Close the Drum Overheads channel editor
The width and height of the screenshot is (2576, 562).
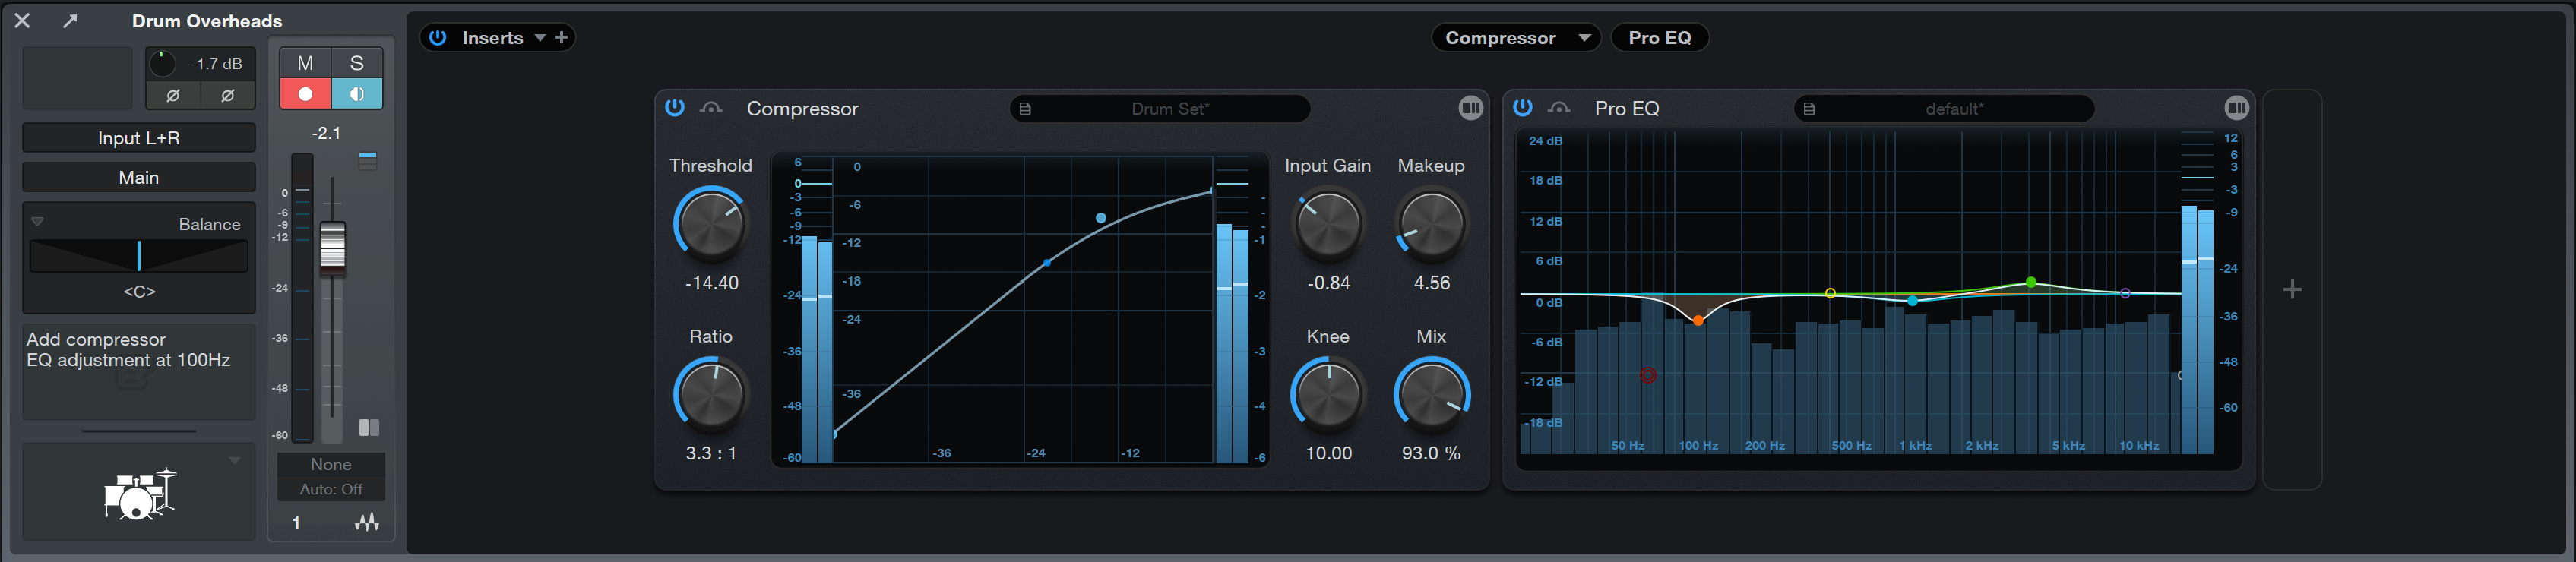tap(22, 20)
